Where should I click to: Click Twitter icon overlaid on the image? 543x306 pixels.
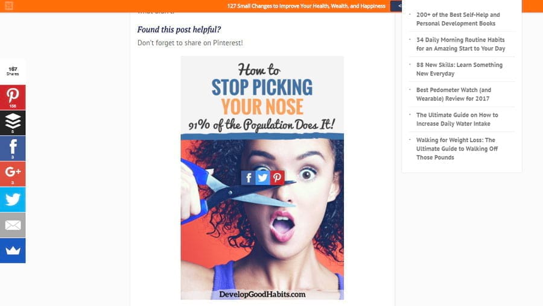pyautogui.click(x=262, y=178)
